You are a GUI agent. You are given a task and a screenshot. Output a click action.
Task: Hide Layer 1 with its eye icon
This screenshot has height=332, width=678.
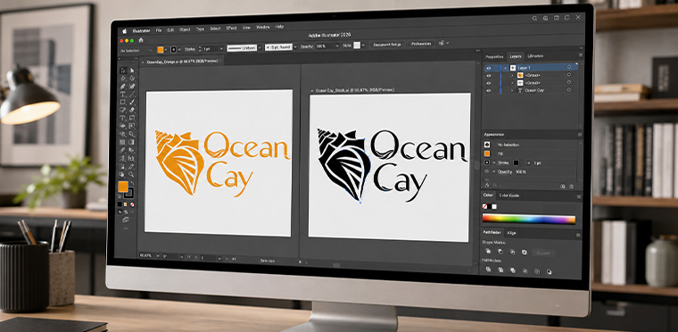[x=489, y=68]
